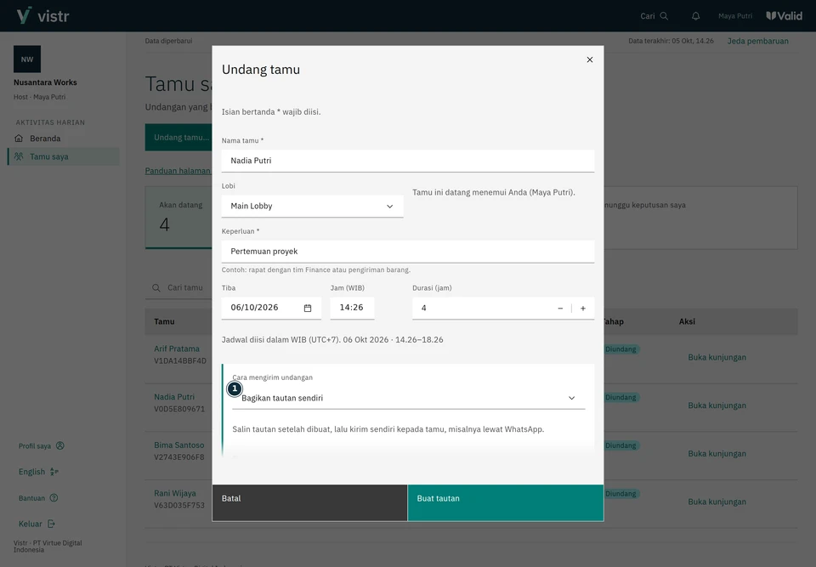Click the Jam (WIB) time field
The height and width of the screenshot is (567, 816).
352,308
